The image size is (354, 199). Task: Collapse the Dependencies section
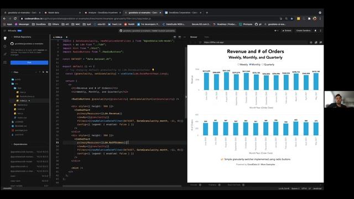pyautogui.click(x=20, y=144)
